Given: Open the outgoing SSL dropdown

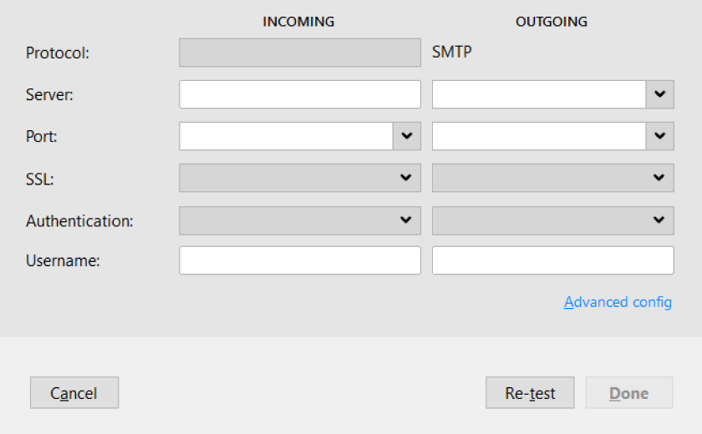Looking at the screenshot, I should point(553,178).
